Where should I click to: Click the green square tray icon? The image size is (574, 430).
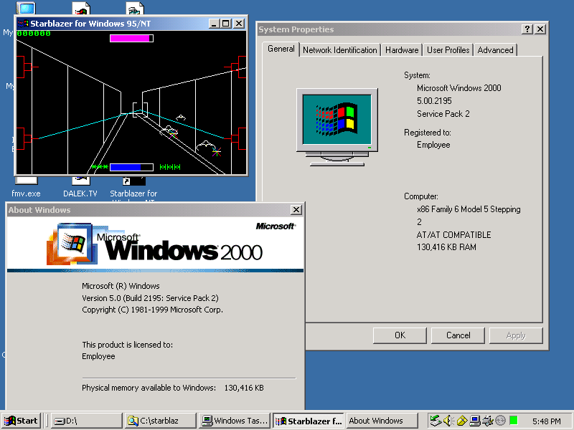pyautogui.click(x=514, y=421)
